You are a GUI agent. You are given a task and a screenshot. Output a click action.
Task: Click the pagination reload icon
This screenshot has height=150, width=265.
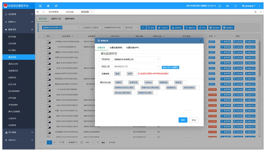[x=82, y=142]
